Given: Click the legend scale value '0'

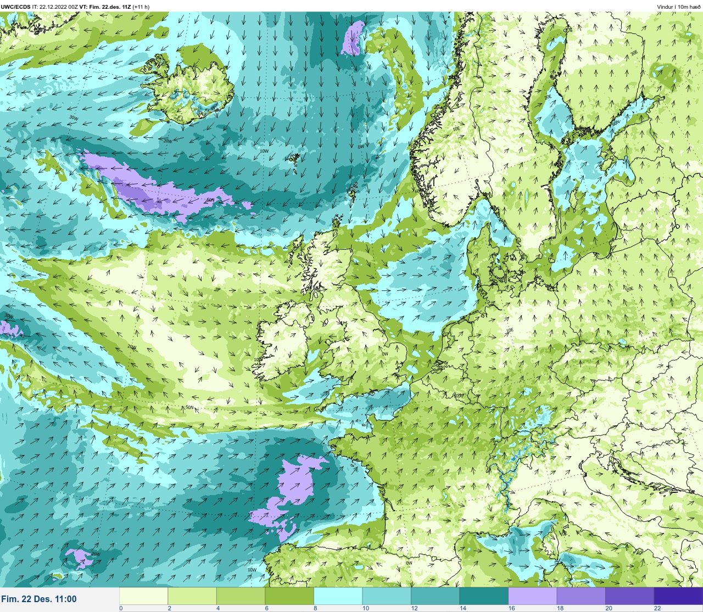Looking at the screenshot, I should point(121,608).
